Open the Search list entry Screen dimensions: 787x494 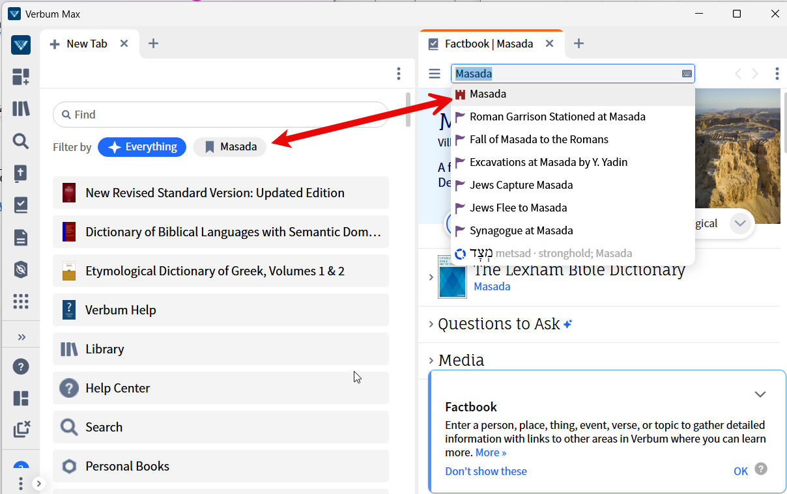[221, 427]
